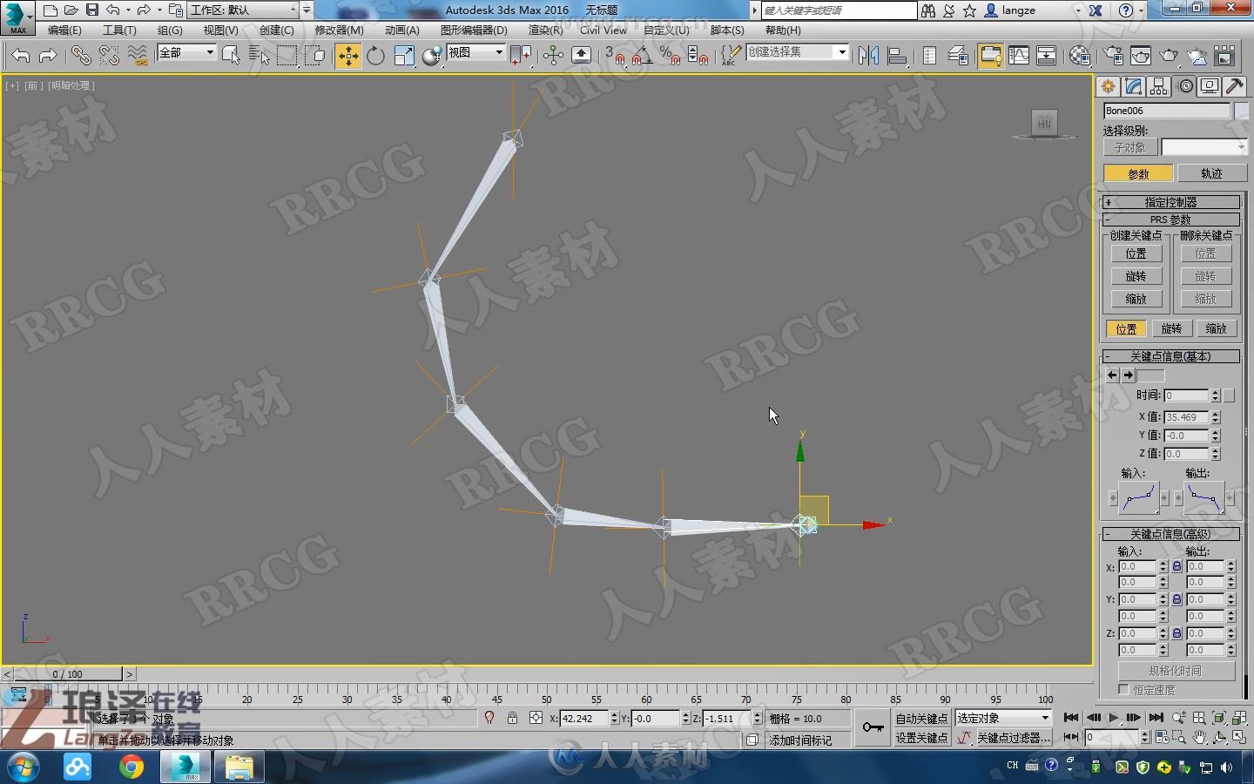Toggle the isolate selection lightbulb icon
Image resolution: width=1254 pixels, height=784 pixels.
point(489,718)
